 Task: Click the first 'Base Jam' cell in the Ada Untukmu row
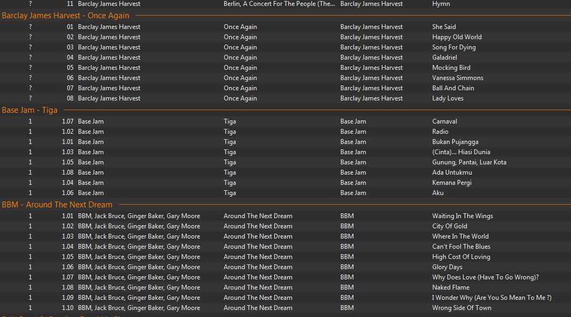pos(91,172)
